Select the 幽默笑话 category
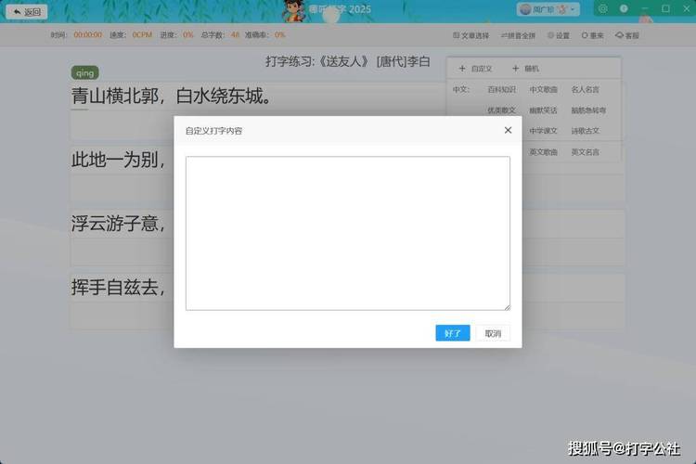Screen dimensions: 696x464 coord(543,110)
